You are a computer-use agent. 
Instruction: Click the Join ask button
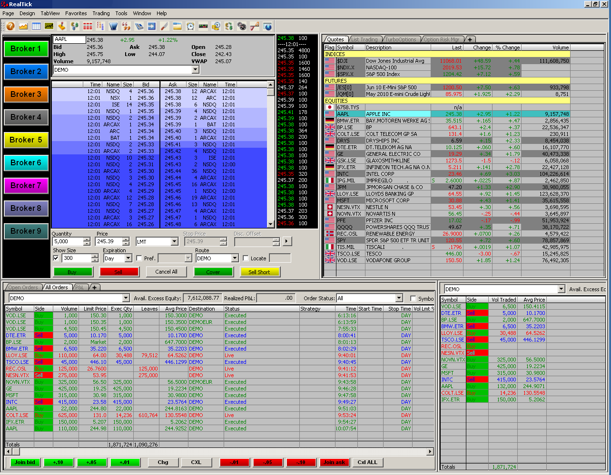(335, 462)
